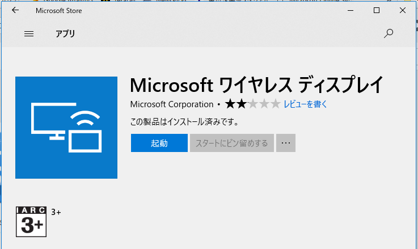Click the star rating display
The width and height of the screenshot is (418, 249).
[x=252, y=104]
